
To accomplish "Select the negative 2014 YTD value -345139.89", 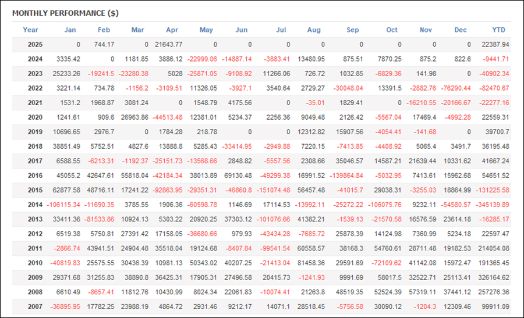I will (493, 205).
